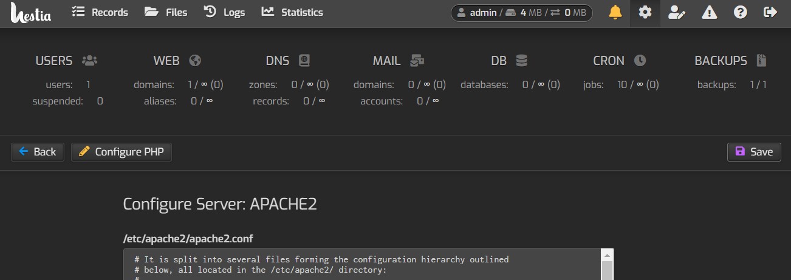The width and height of the screenshot is (791, 280).
Task: Click the "suspended:" users count
Action: [x=67, y=101]
